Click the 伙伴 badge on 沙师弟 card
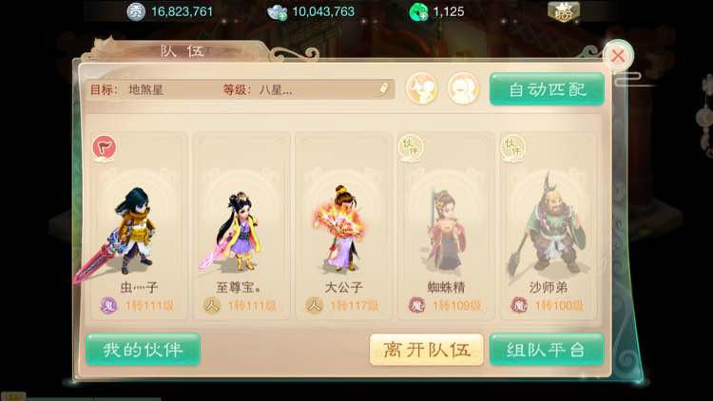 point(513,148)
